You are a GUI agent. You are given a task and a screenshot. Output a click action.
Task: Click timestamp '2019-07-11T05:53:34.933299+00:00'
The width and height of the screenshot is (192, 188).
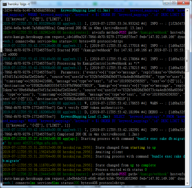point(32,24)
